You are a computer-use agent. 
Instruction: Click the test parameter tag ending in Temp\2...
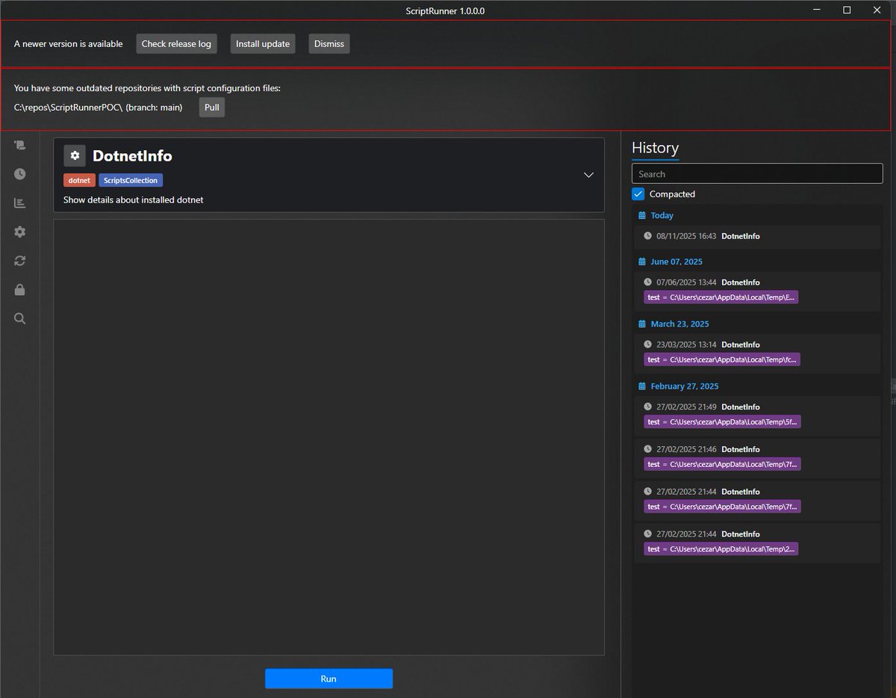click(721, 549)
